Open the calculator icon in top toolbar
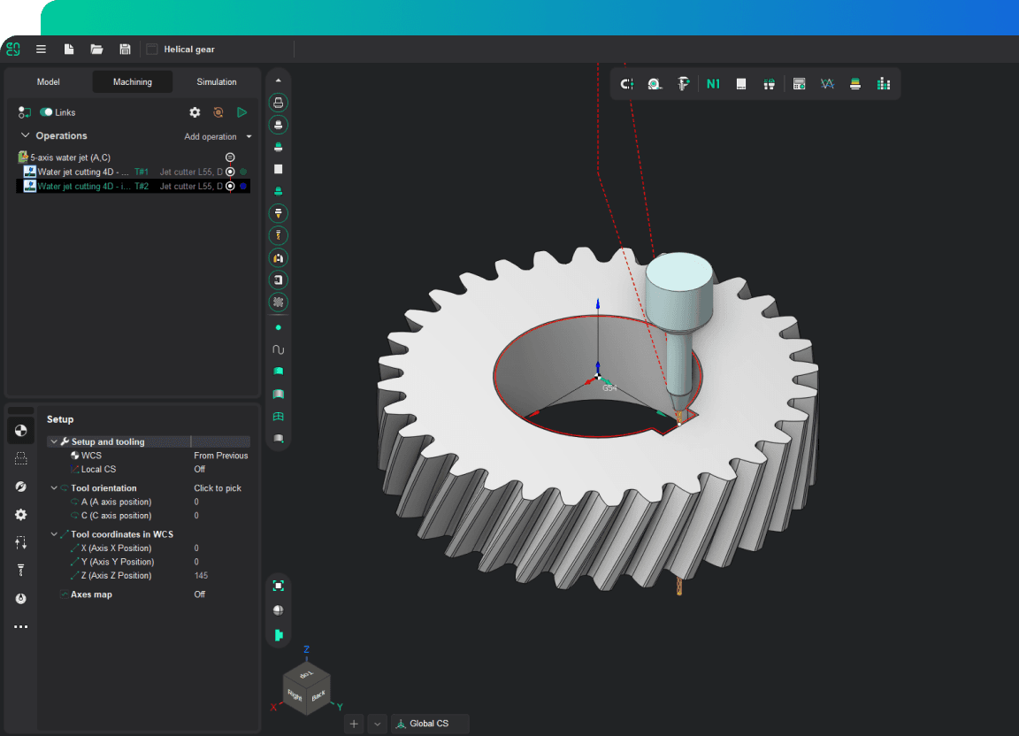 799,84
